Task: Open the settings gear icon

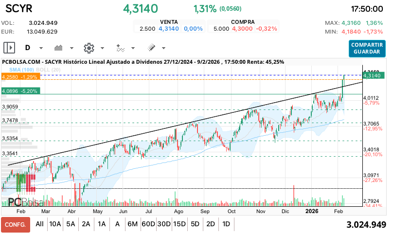Action: point(89,48)
